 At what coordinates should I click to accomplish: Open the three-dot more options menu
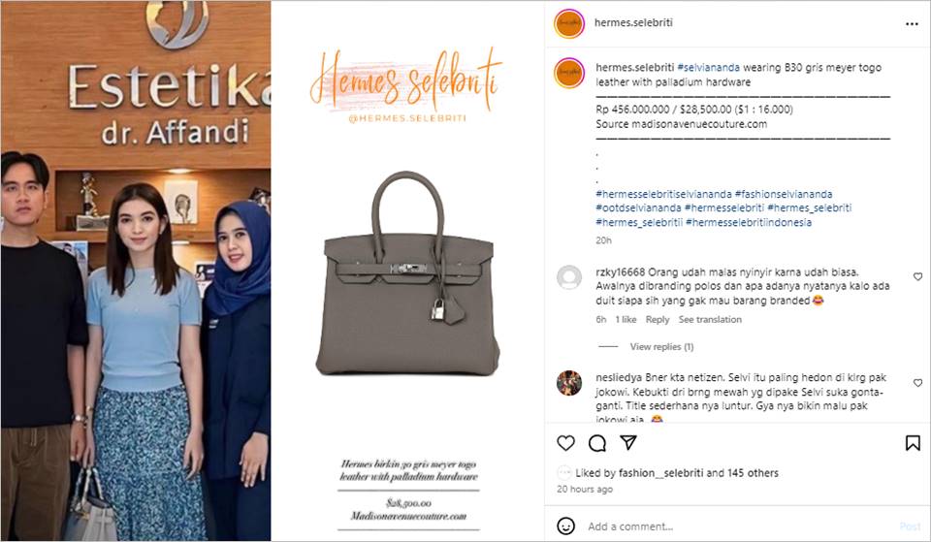tap(912, 23)
